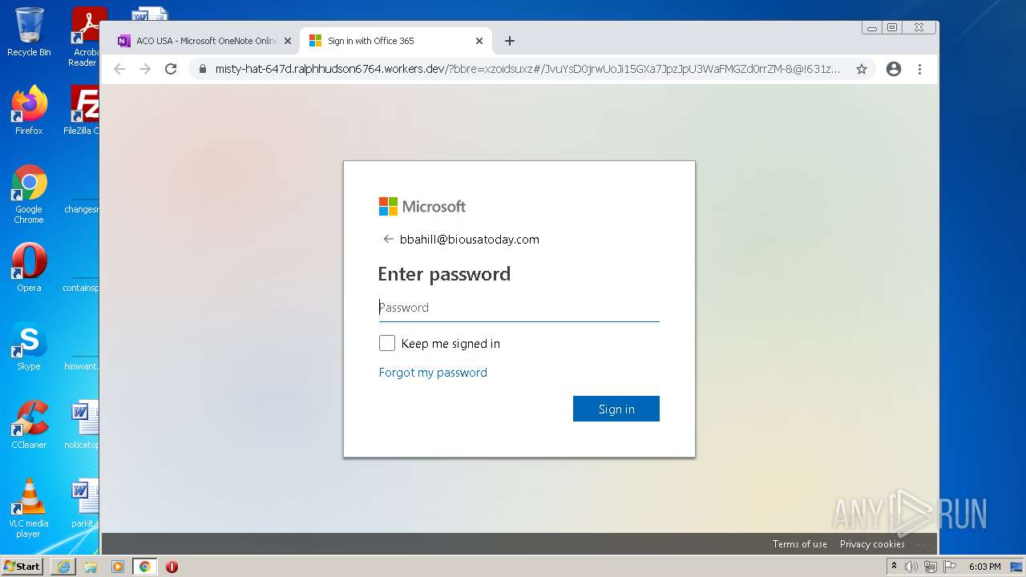Image resolution: width=1026 pixels, height=577 pixels.
Task: Focus the Password input field
Action: 519,308
